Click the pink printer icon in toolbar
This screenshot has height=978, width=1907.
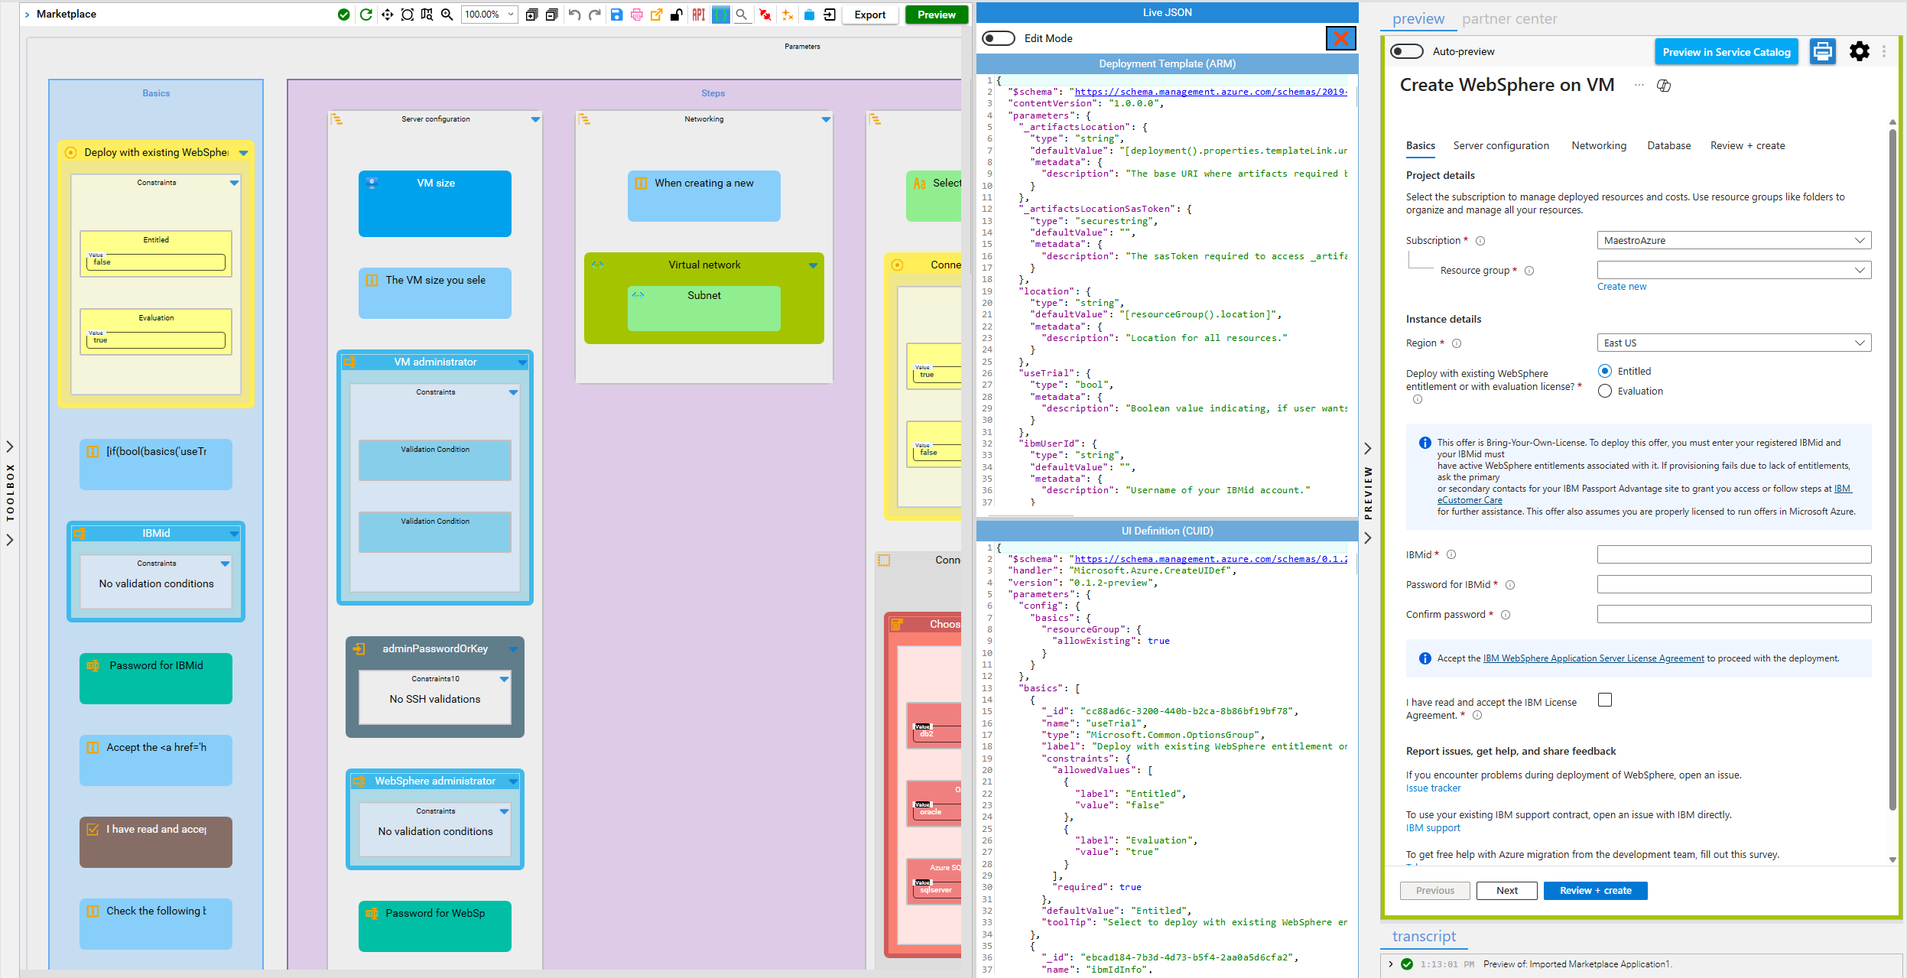tap(636, 15)
